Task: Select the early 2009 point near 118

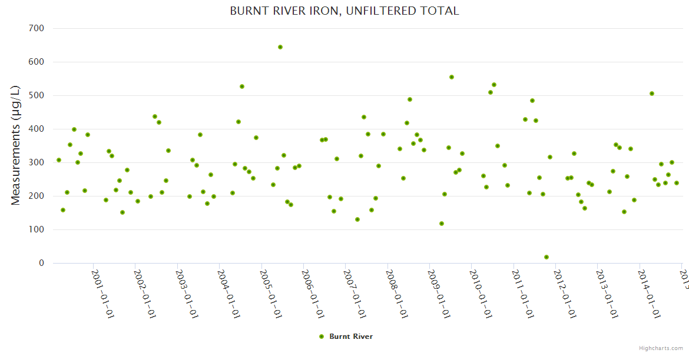Action: tap(442, 224)
